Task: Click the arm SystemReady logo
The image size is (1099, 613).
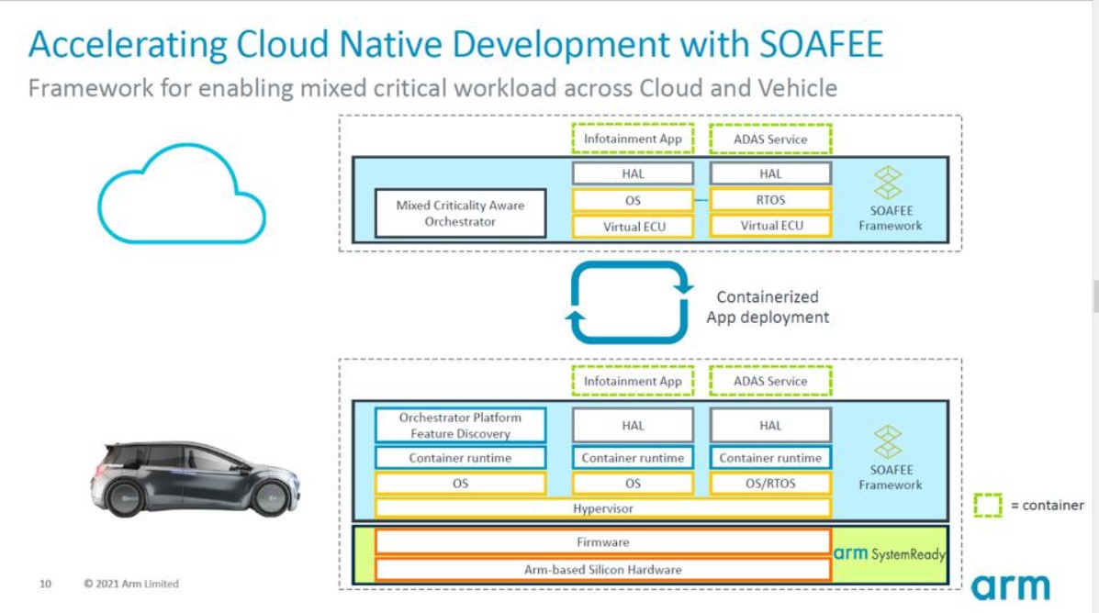Action: (888, 554)
